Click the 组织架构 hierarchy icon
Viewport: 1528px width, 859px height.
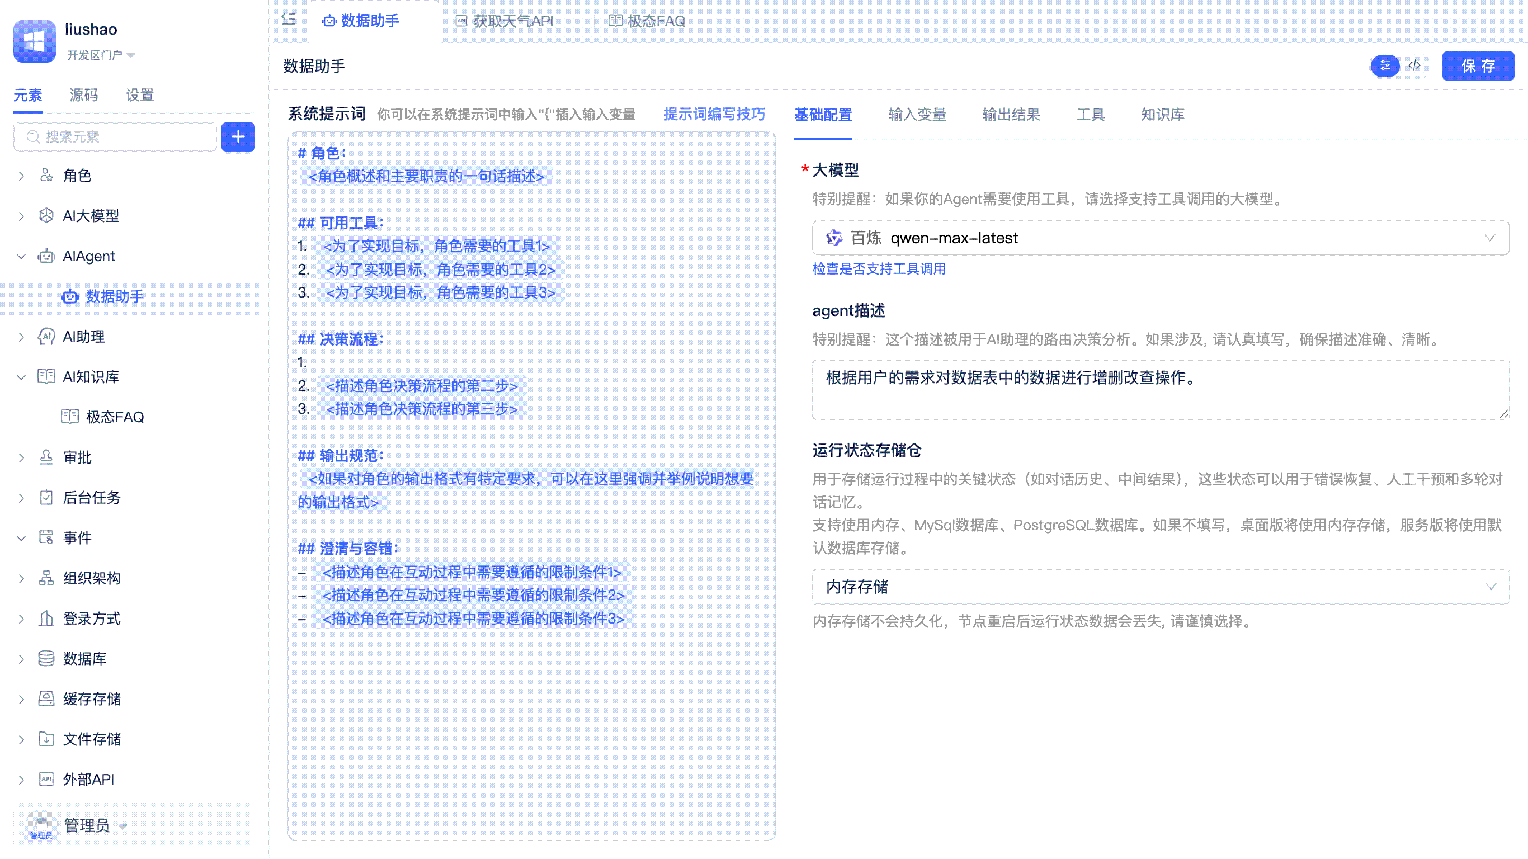pos(46,578)
